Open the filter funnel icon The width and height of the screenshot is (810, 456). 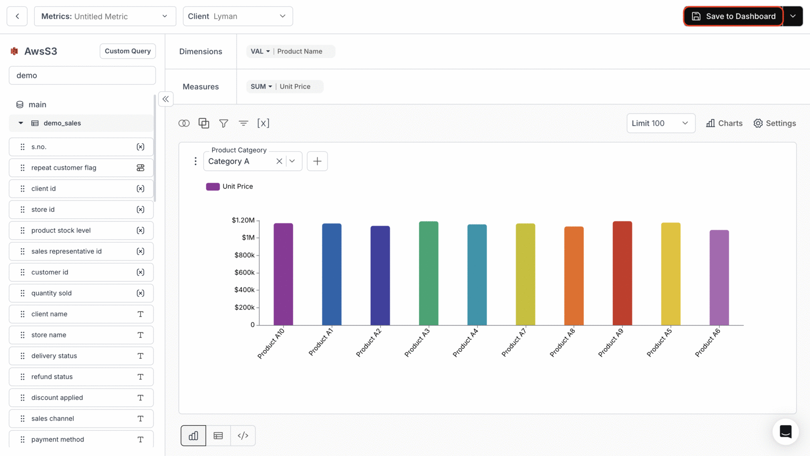pyautogui.click(x=224, y=123)
